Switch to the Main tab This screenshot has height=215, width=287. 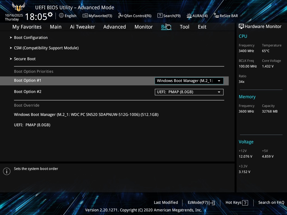[56, 27]
